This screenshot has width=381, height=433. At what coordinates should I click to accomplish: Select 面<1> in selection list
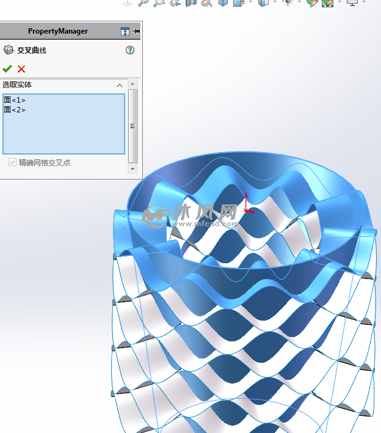coord(15,100)
